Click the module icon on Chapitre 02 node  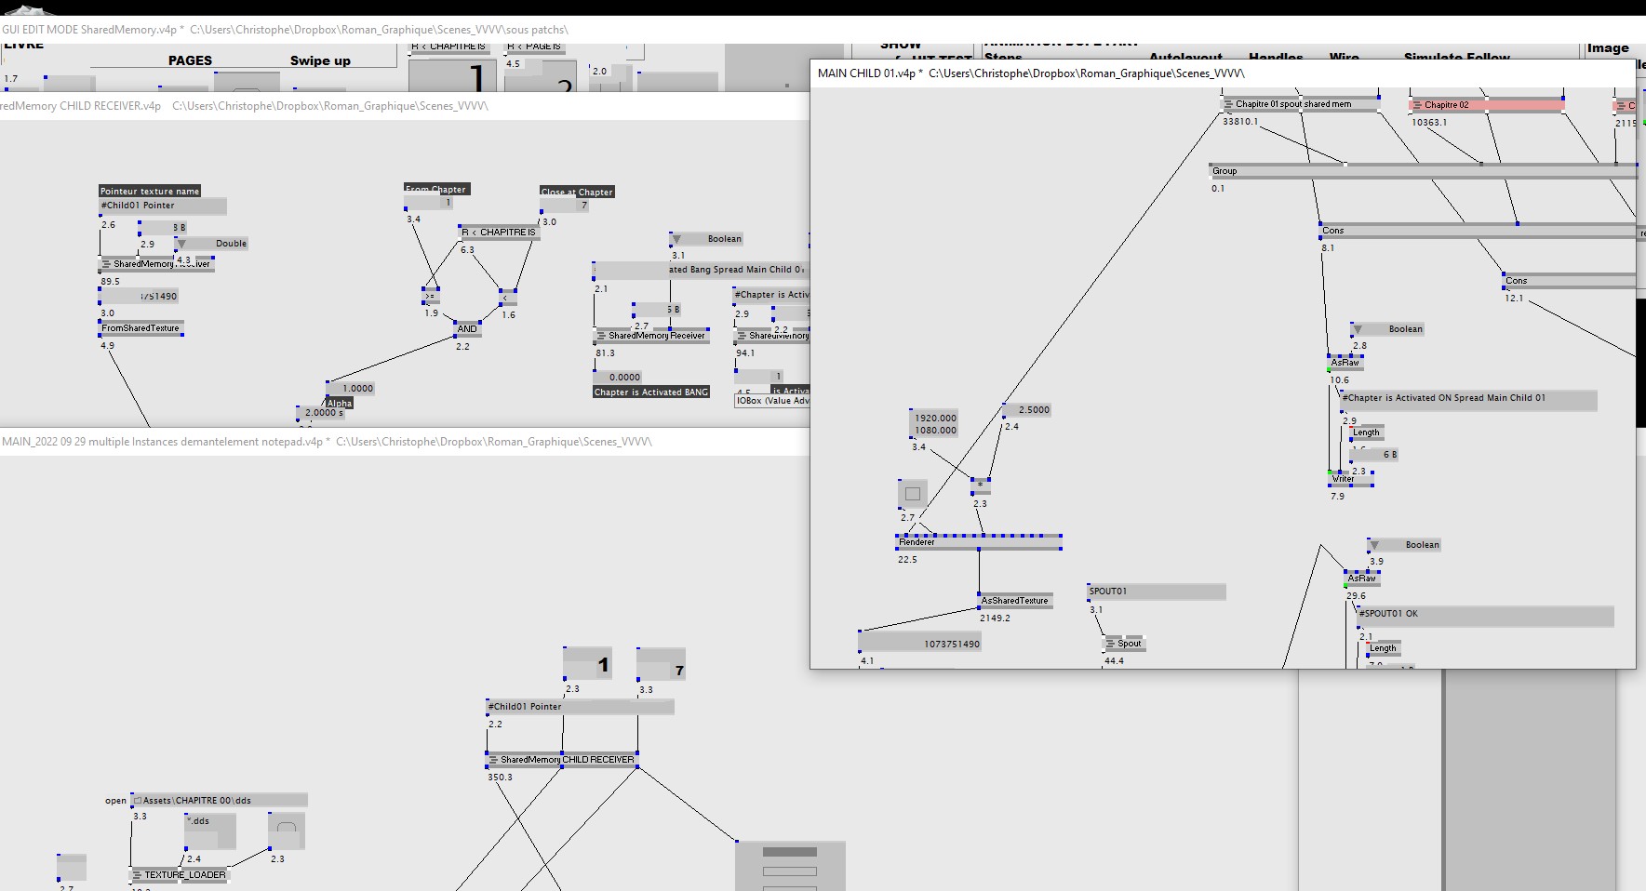click(1417, 105)
